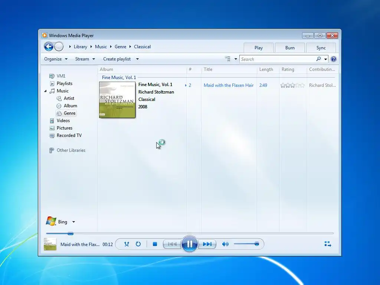Go to Classical in the breadcrumb
Screen dimensions: 380x285
click(x=142, y=47)
